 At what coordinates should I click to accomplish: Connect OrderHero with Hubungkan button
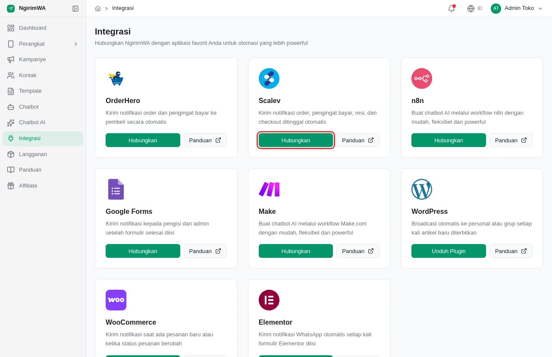[143, 140]
